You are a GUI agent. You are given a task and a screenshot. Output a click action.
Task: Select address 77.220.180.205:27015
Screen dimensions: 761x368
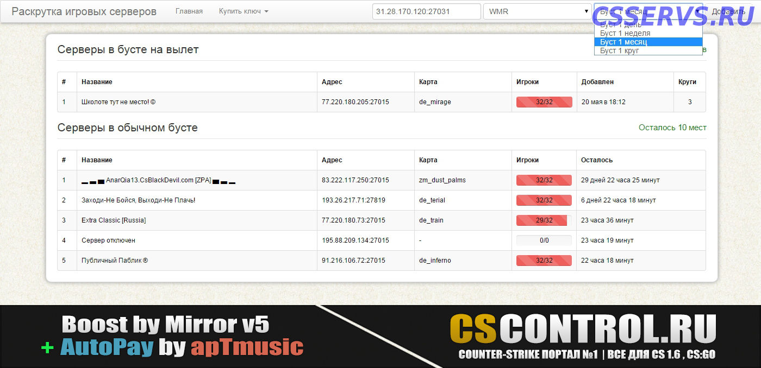[355, 102]
